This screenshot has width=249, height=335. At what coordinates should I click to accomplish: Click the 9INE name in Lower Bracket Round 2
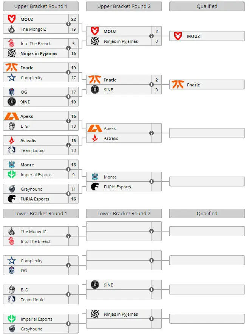pos(108,285)
